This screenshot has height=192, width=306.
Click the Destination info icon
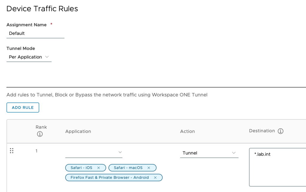(x=280, y=131)
